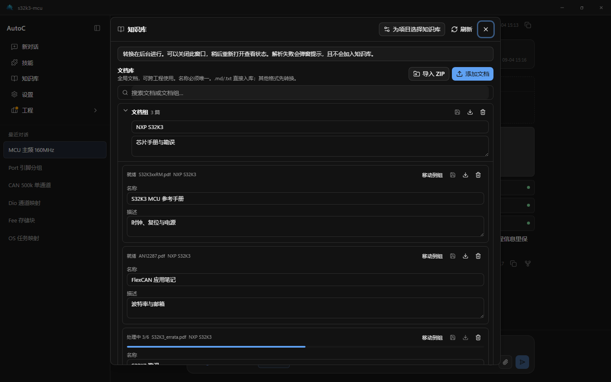Click 移动到组 for S32K3xxRM.pdf
Viewport: 611px width, 382px height.
coord(432,175)
